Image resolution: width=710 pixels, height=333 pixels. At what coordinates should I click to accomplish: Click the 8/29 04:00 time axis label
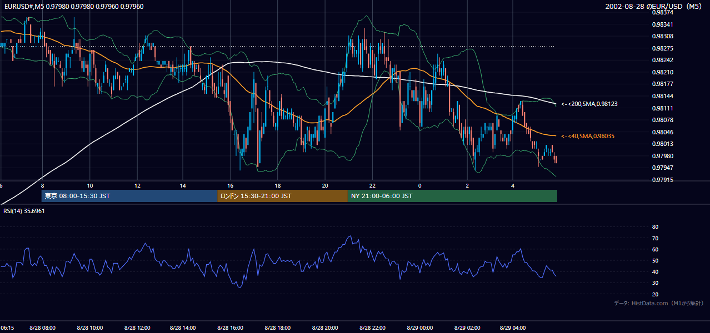pyautogui.click(x=513, y=327)
